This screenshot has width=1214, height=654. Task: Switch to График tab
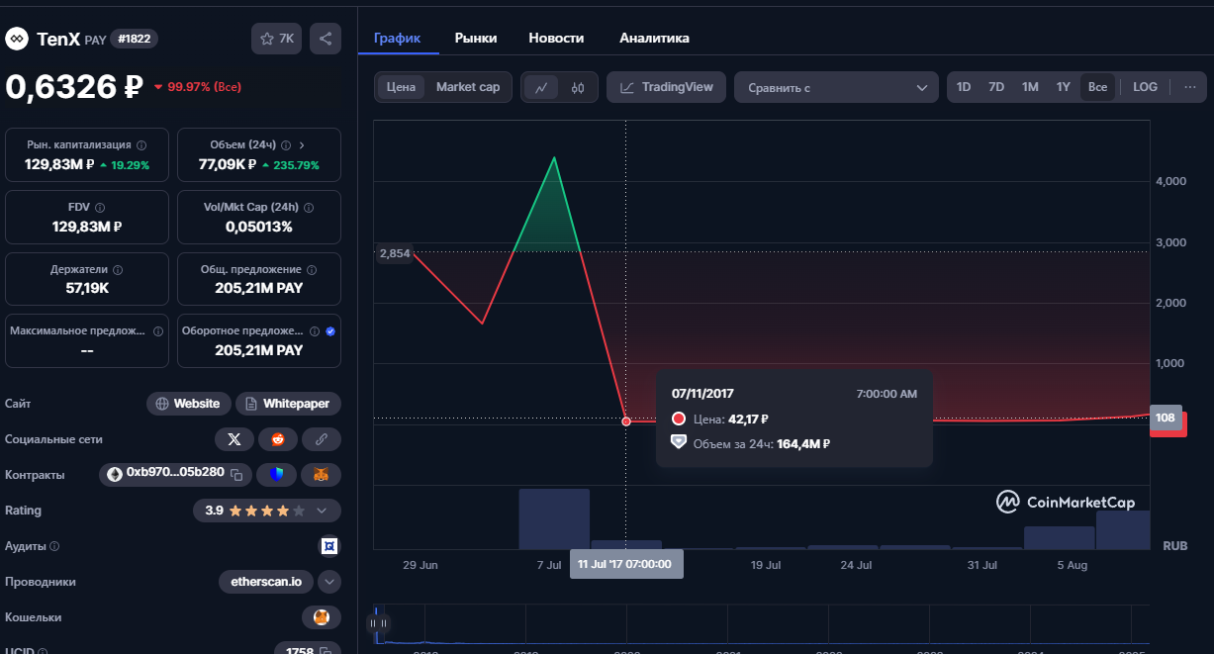pyautogui.click(x=398, y=38)
